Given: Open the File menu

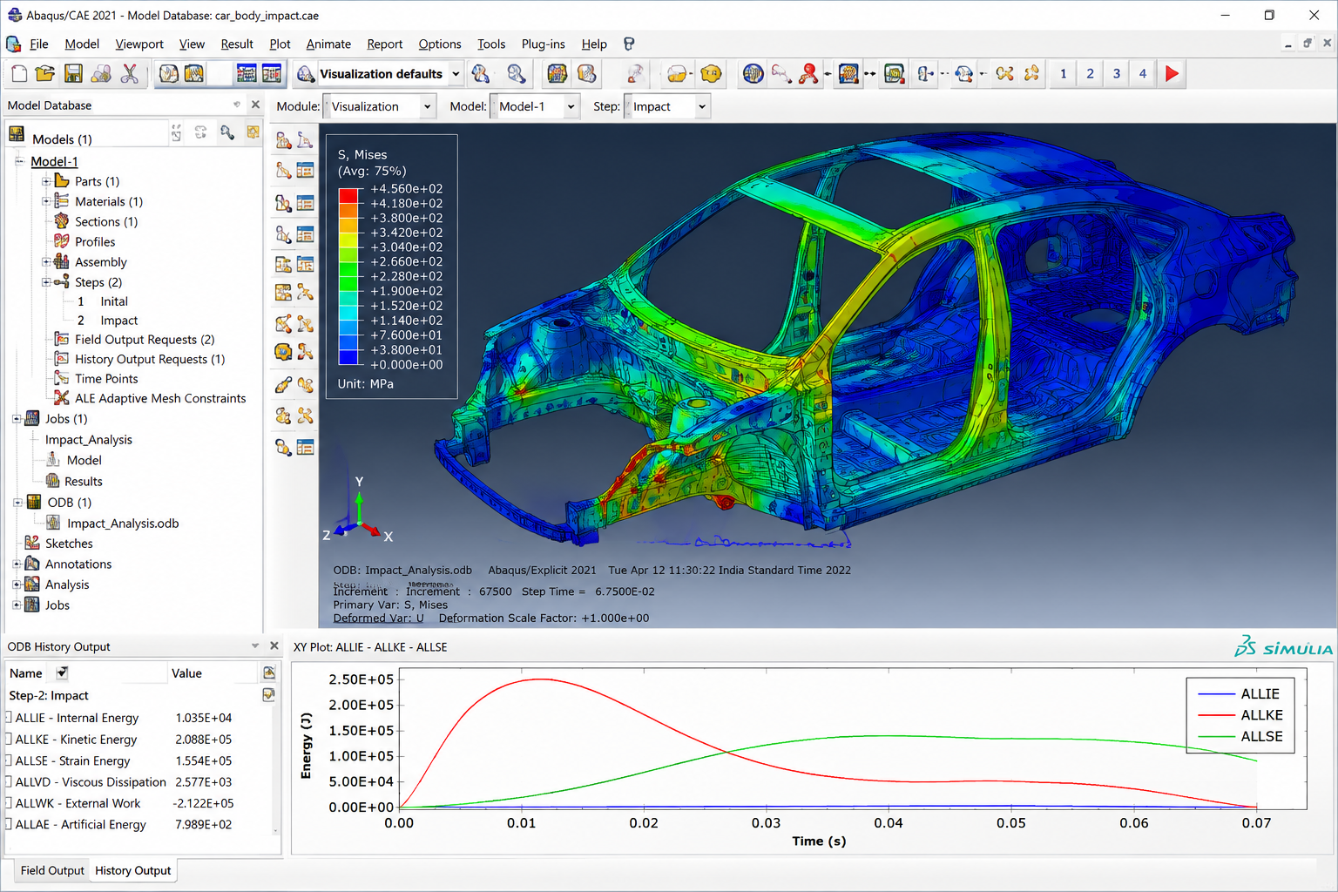Looking at the screenshot, I should pos(38,44).
